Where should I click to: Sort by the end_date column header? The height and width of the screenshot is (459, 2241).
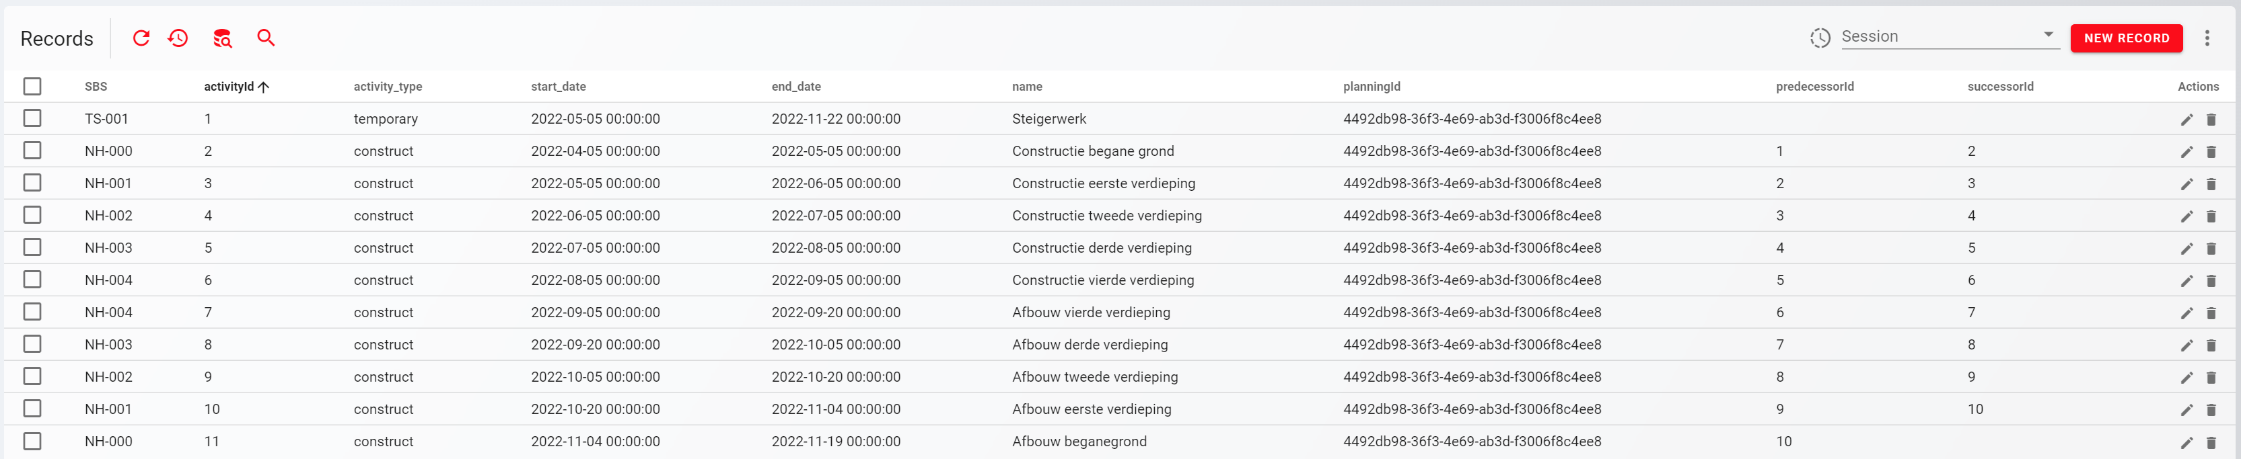point(795,87)
